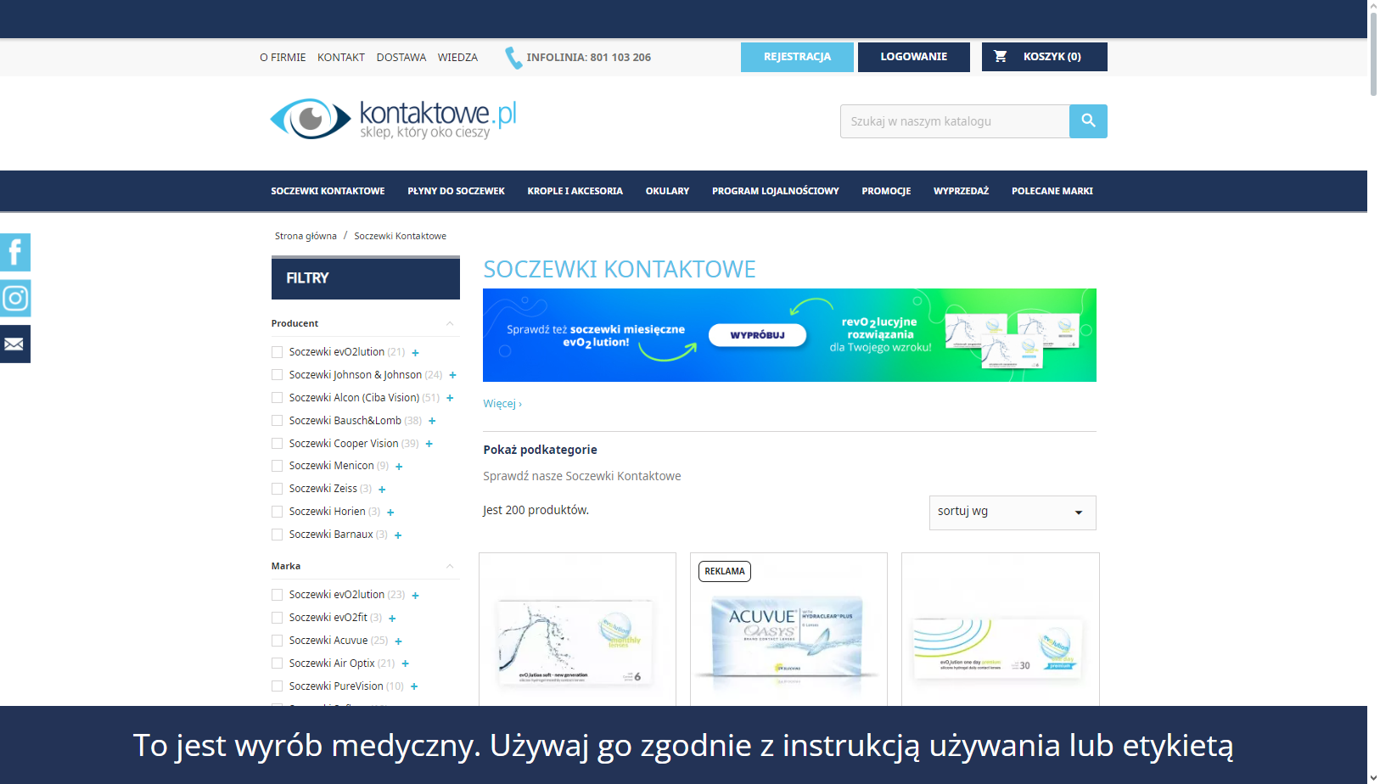Expand Cooper Vision plus icon

tap(429, 444)
